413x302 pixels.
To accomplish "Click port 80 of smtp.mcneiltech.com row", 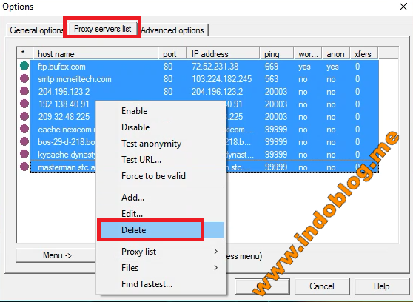I will click(x=168, y=79).
